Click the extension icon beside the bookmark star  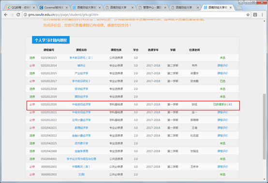pos(255,15)
